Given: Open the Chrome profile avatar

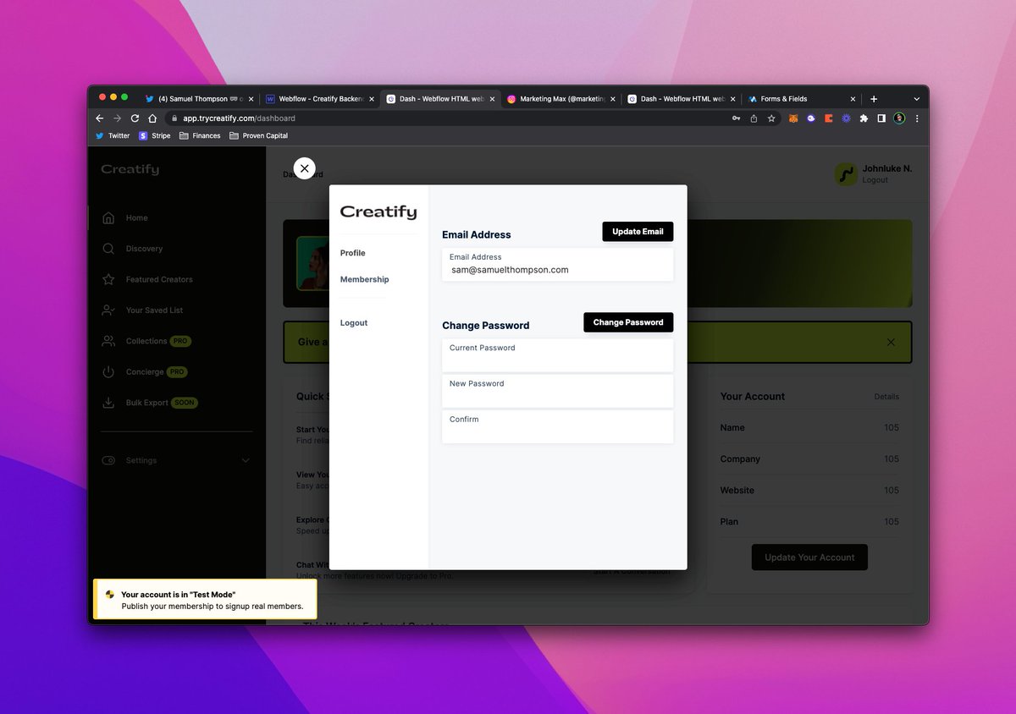Looking at the screenshot, I should [899, 118].
